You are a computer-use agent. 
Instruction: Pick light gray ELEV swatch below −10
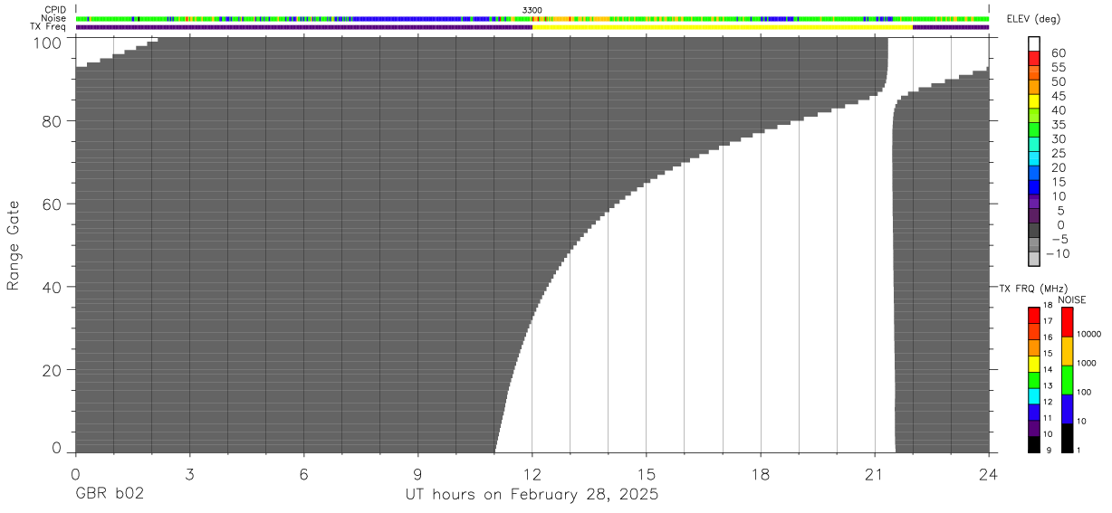(1035, 259)
